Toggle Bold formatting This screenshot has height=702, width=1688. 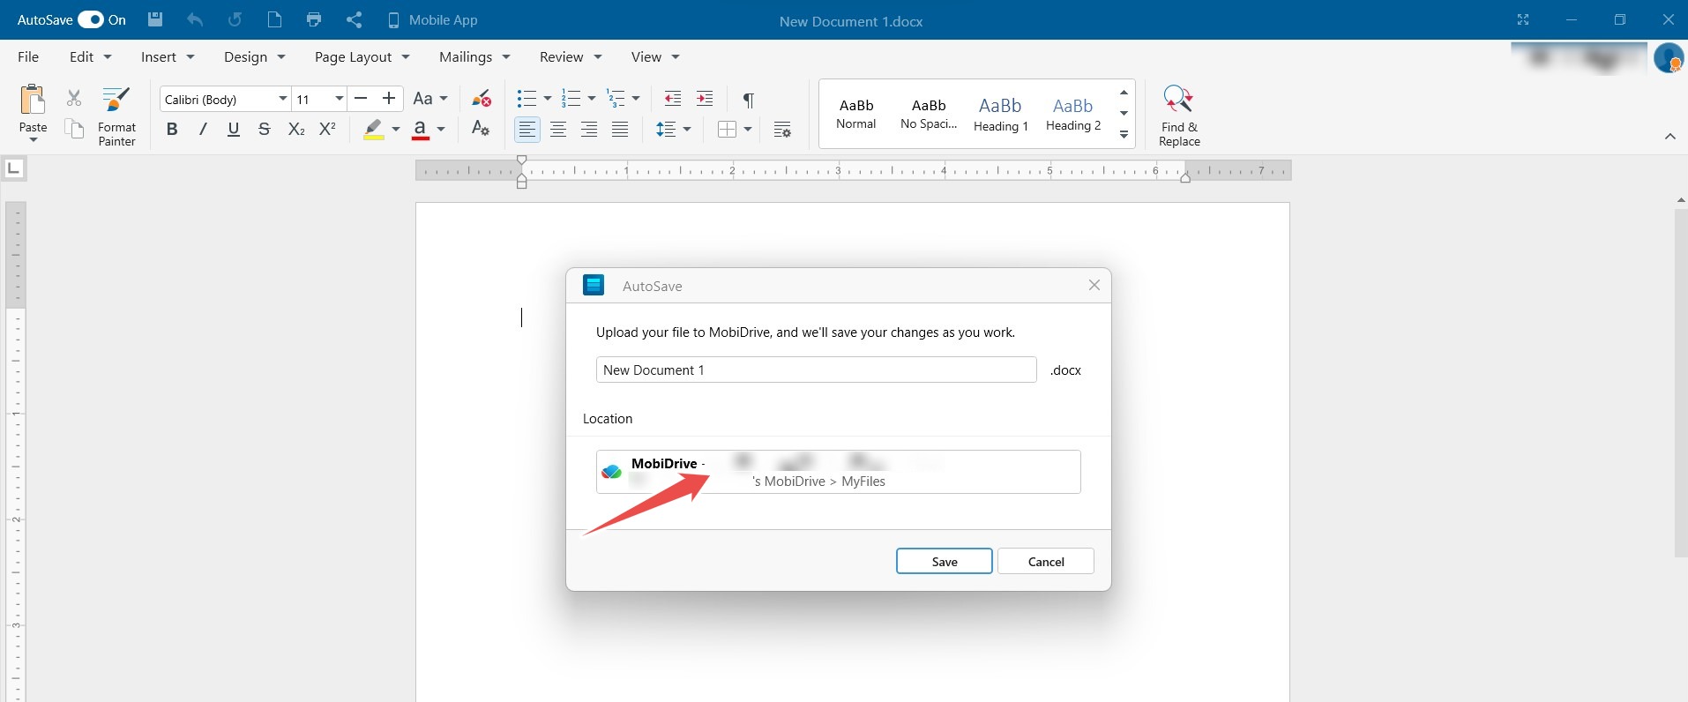(x=172, y=129)
